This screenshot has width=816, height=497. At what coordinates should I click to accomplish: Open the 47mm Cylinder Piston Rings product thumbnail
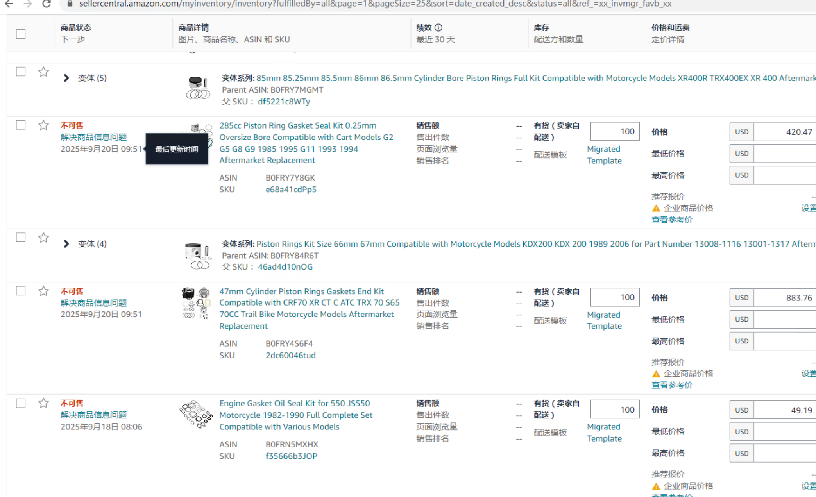(x=197, y=303)
